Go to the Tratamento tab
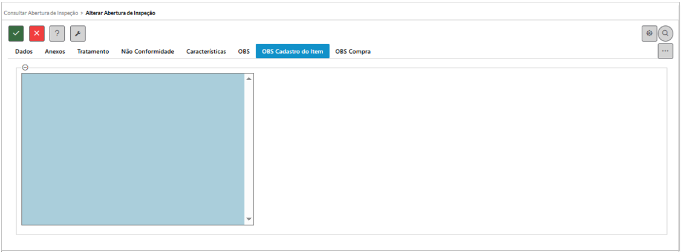This screenshot has height=252, width=681. (x=93, y=52)
